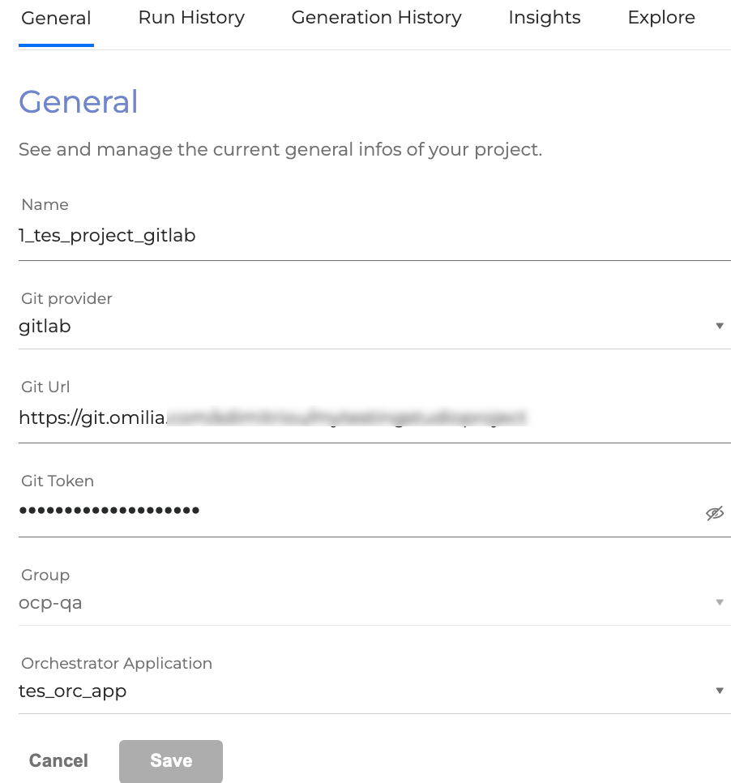Focus the masked Git Token field
Screen dimensions: 731x783
(x=324, y=511)
